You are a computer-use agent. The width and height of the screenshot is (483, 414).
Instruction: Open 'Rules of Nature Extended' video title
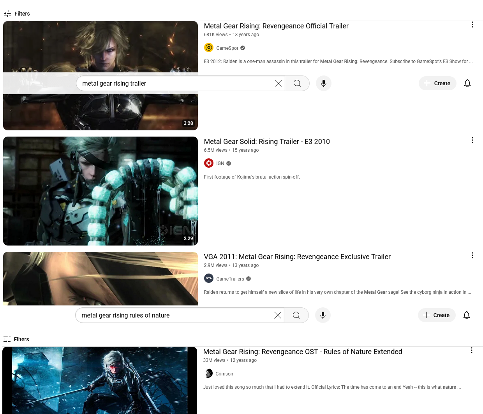tap(303, 352)
